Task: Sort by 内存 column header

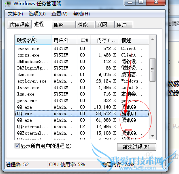Action: (x=105, y=40)
